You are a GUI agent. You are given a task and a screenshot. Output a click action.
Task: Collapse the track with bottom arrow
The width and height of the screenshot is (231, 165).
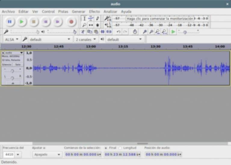pos(13,83)
